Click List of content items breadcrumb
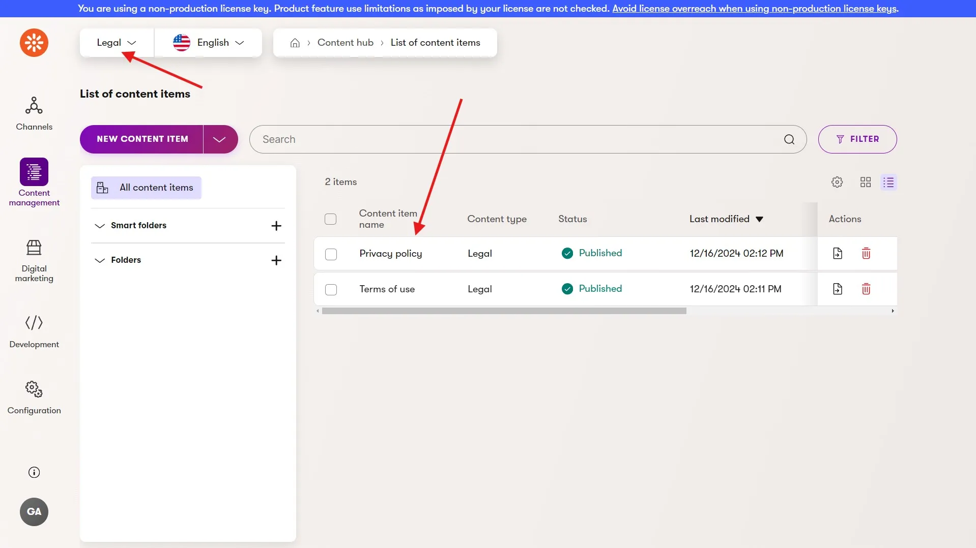This screenshot has height=548, width=976. (436, 43)
